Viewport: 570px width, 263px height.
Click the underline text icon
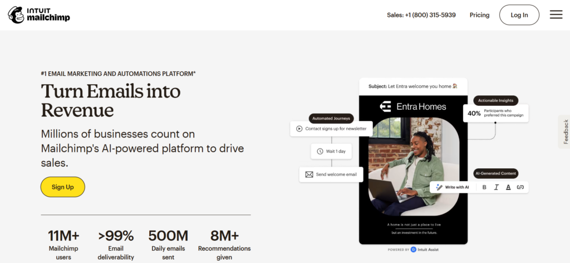[508, 187]
